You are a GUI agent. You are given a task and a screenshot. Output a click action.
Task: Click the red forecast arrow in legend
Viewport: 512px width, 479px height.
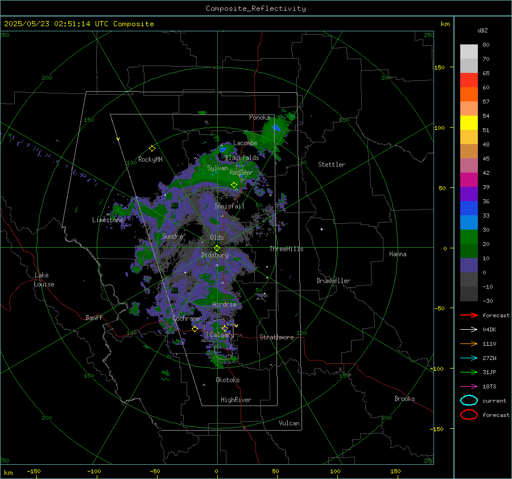tap(469, 315)
